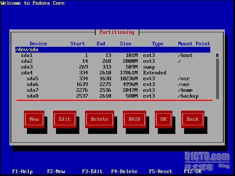
Task: Click the partition list scrollbar track
Action: [x=218, y=79]
